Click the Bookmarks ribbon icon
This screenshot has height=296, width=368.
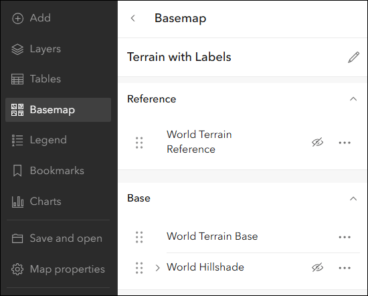[x=17, y=171]
